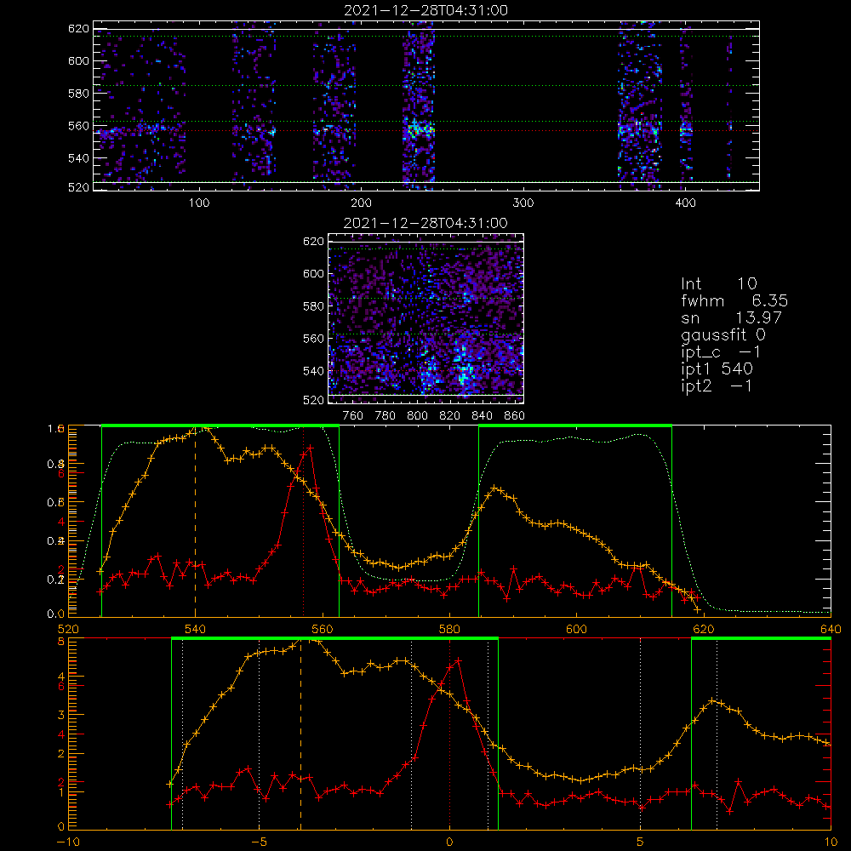
Task: Click x-axis label "840" under the middle image
Action: point(482,416)
